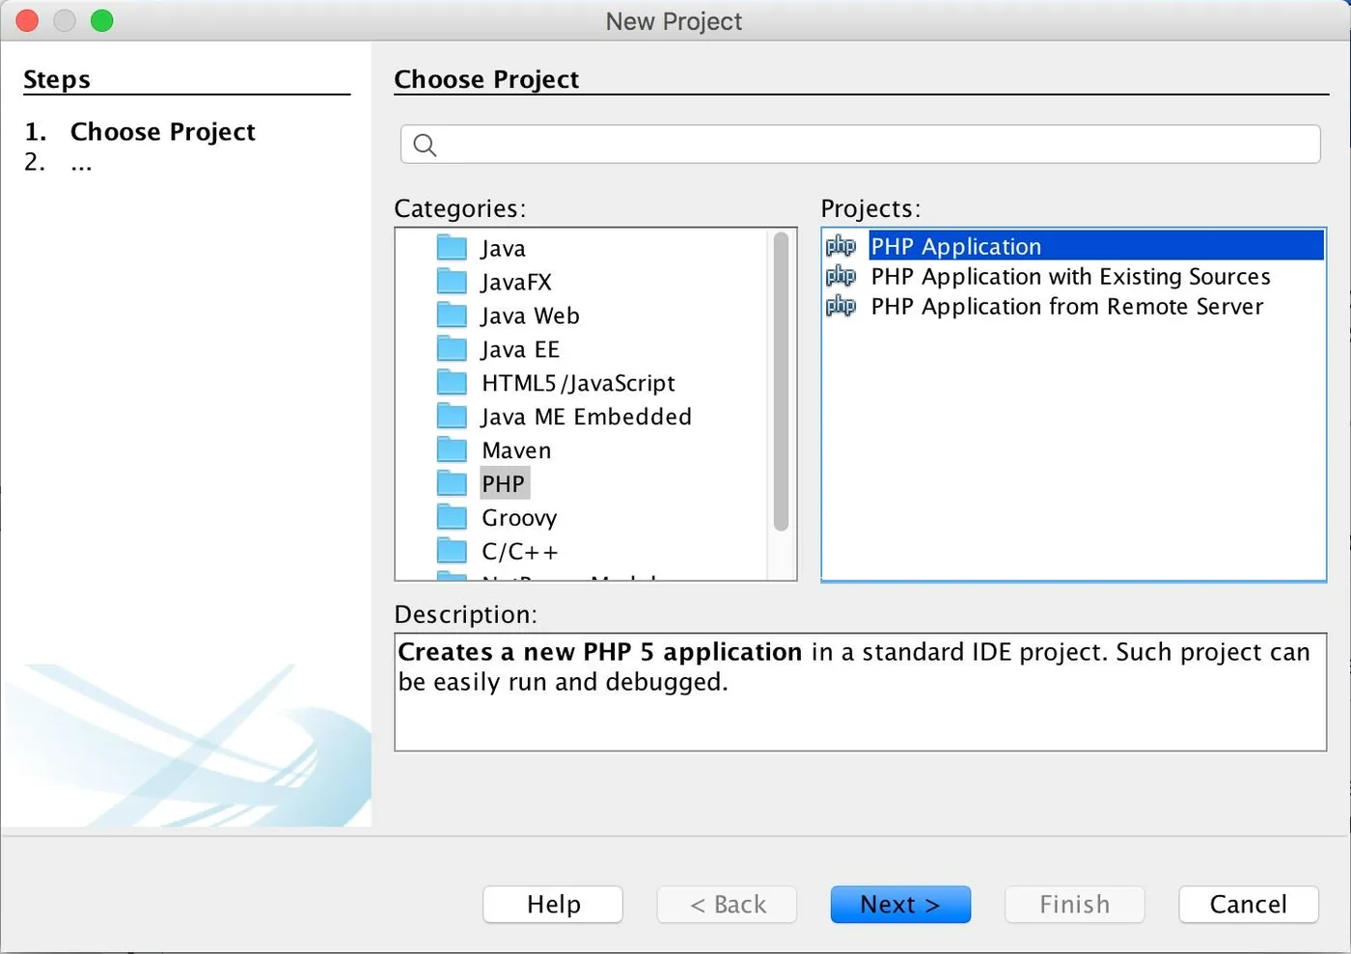This screenshot has height=954, width=1351.
Task: Select the PHP category label
Action: (504, 483)
